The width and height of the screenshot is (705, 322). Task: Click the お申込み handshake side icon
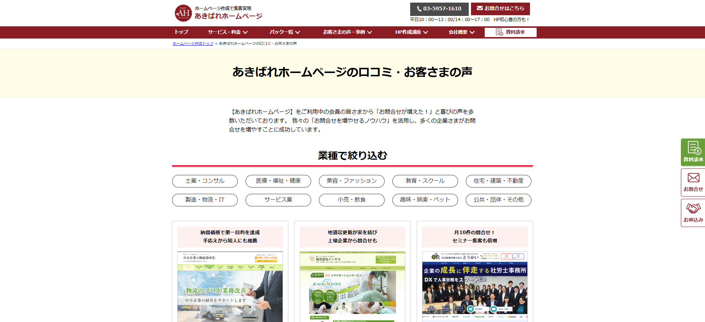point(693,213)
